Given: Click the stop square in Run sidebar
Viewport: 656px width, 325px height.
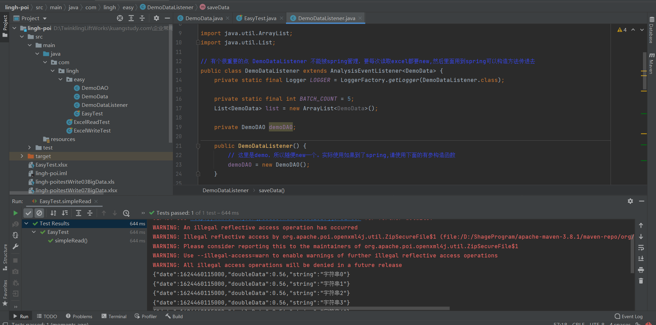Looking at the screenshot, I should tap(15, 260).
